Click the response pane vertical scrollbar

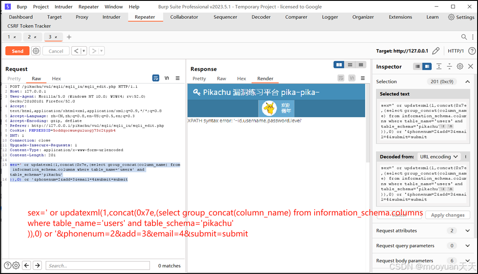(367, 123)
